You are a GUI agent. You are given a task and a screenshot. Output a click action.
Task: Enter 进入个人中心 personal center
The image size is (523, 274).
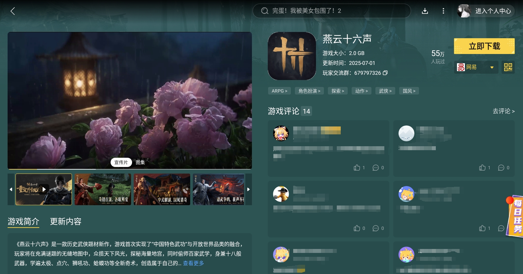tap(493, 11)
